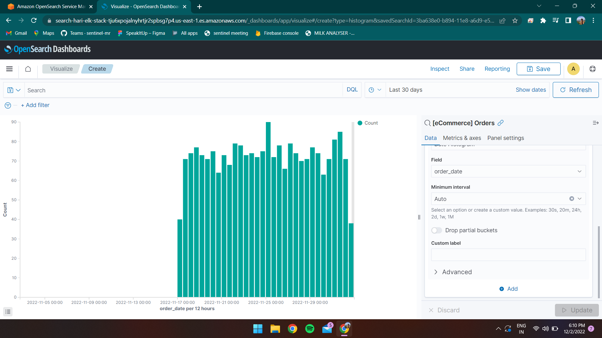Select the Metrics & axes tab
The image size is (602, 338).
(x=462, y=138)
